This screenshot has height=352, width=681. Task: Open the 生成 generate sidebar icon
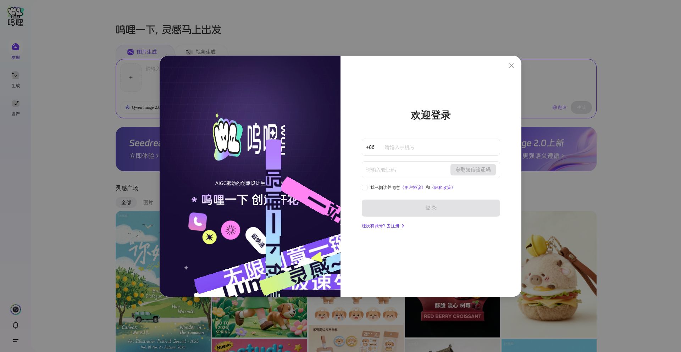pyautogui.click(x=15, y=76)
